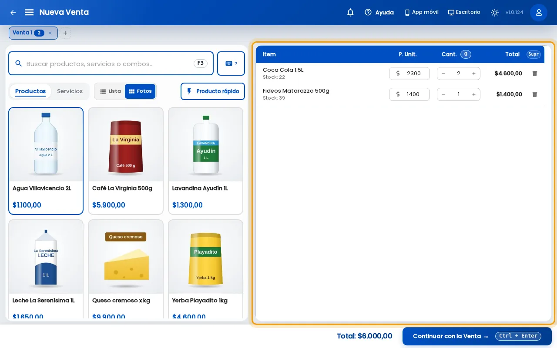Click the Fideos Matarazzo 500g item name
This screenshot has width=557, height=348.
click(296, 91)
